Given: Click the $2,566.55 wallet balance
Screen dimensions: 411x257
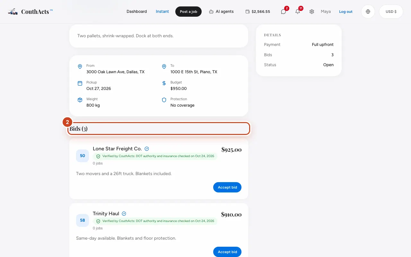Looking at the screenshot, I should pyautogui.click(x=261, y=12).
